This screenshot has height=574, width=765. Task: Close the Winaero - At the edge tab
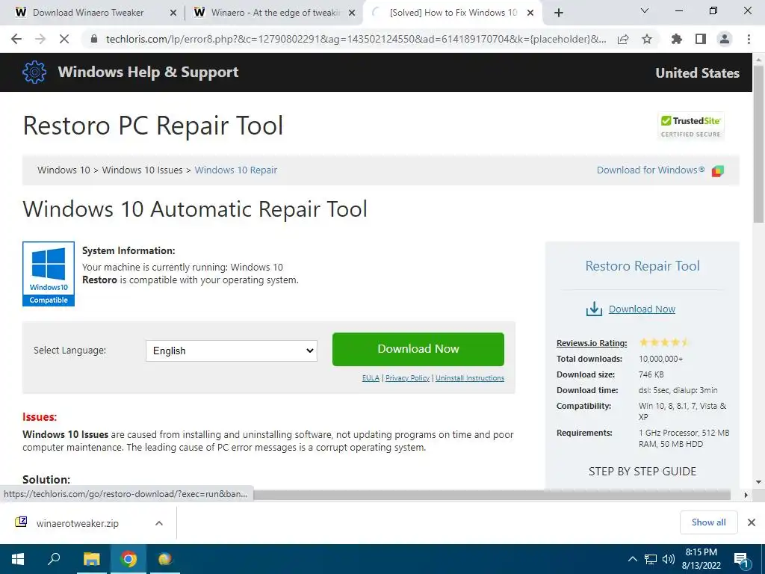pos(352,13)
